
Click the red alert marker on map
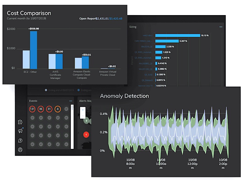tap(86, 134)
